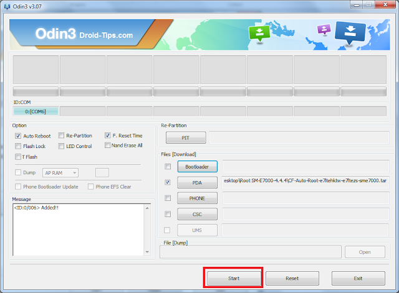Click Start to begin flashing
Viewport: 399px width, 293px height.
coord(234,278)
